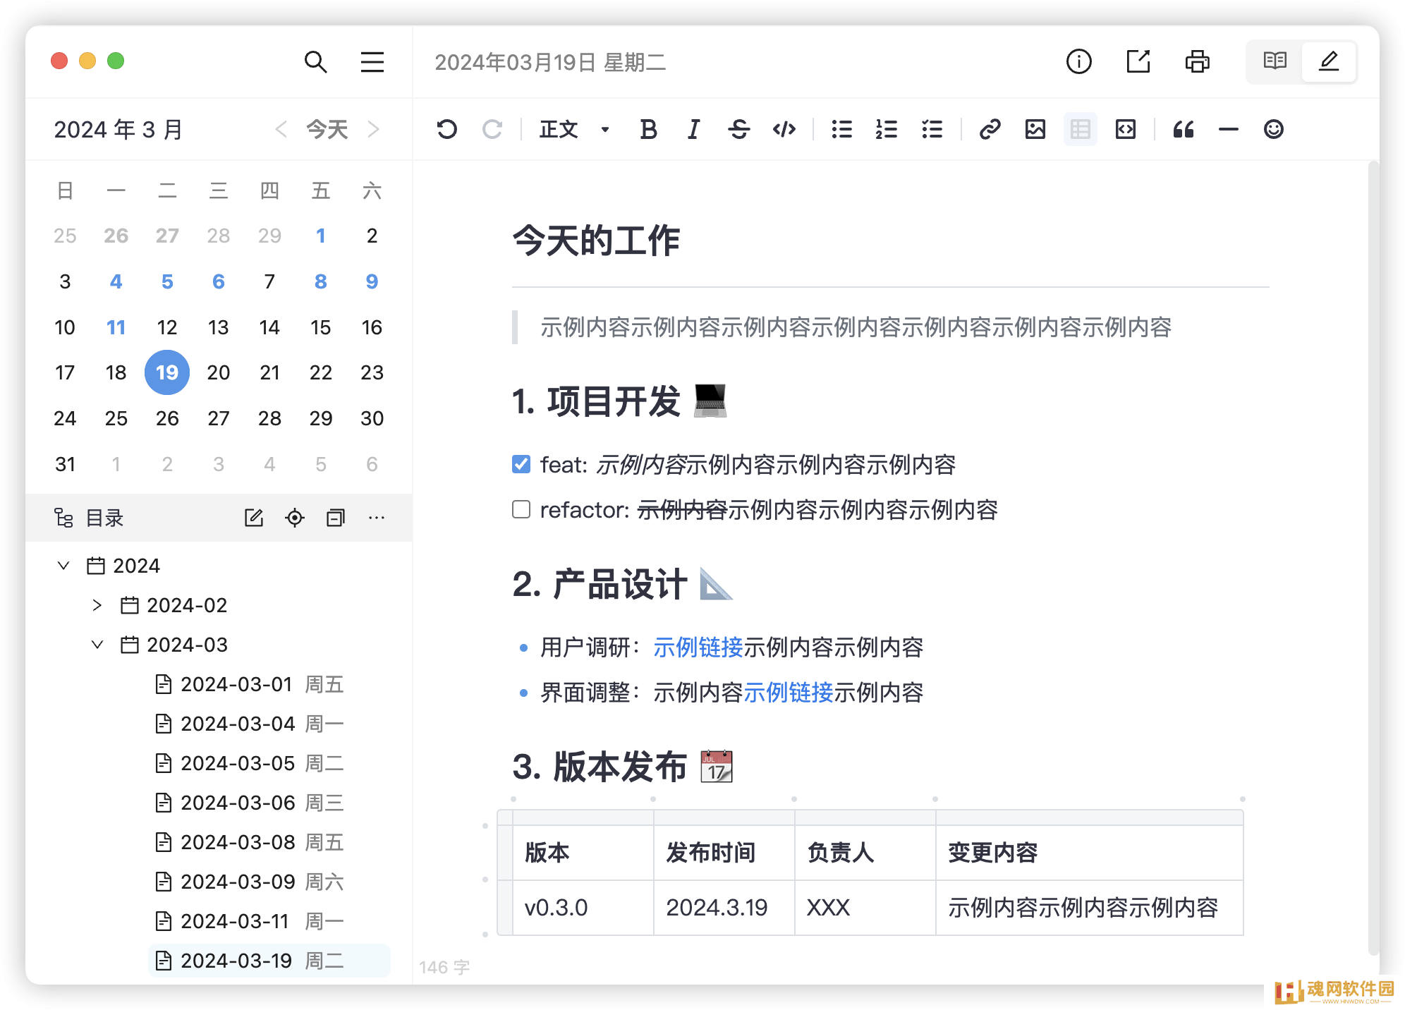
Task: Jump to today with 今天 button
Action: pos(327,129)
